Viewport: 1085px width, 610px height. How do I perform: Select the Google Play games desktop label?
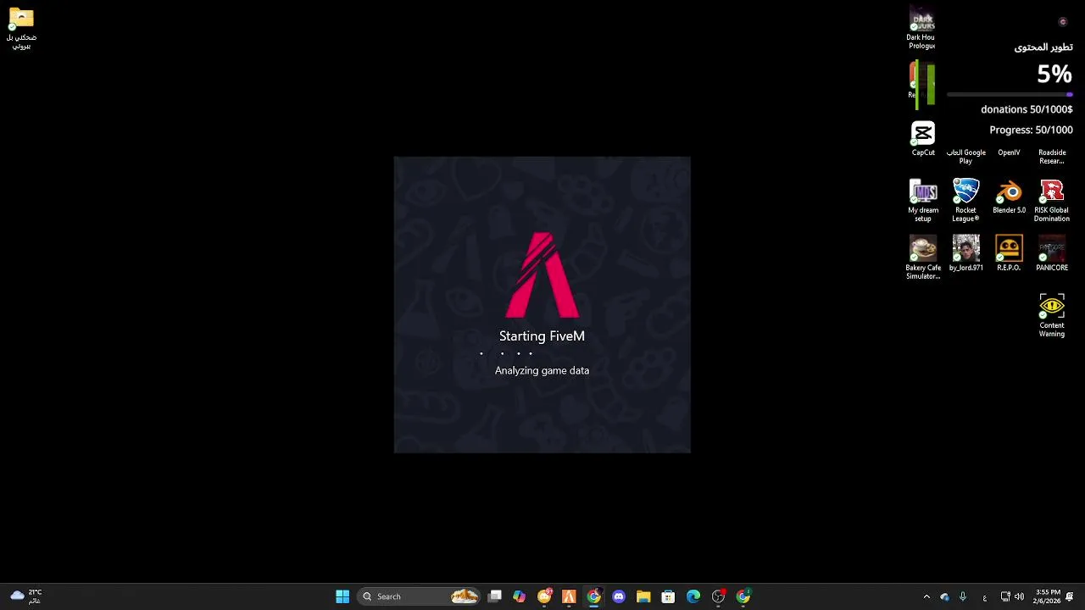coord(965,157)
